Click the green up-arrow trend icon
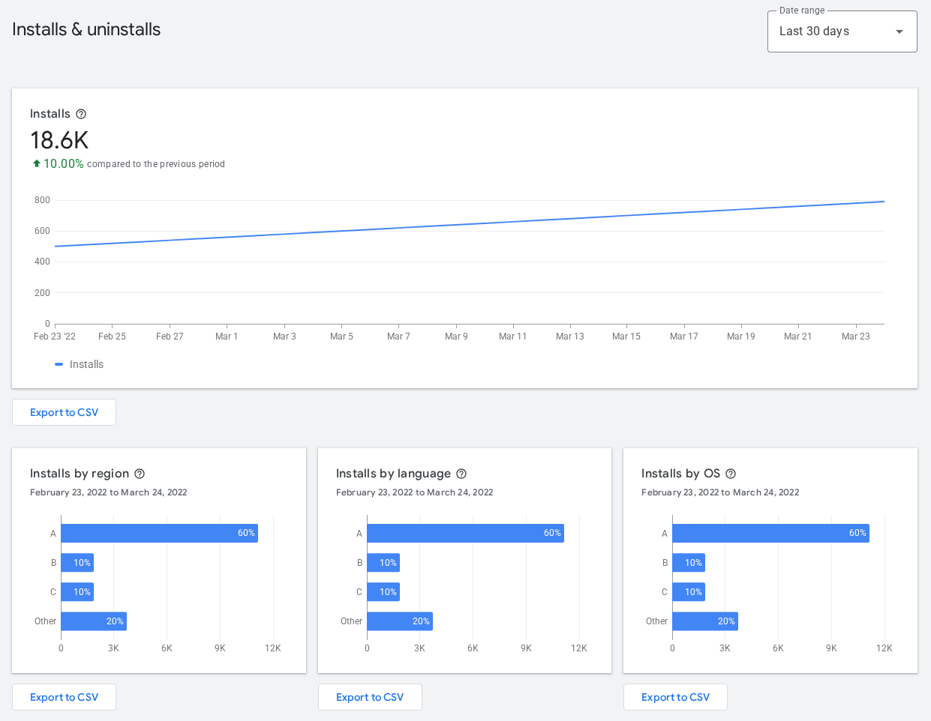931x721 pixels. pyautogui.click(x=36, y=163)
